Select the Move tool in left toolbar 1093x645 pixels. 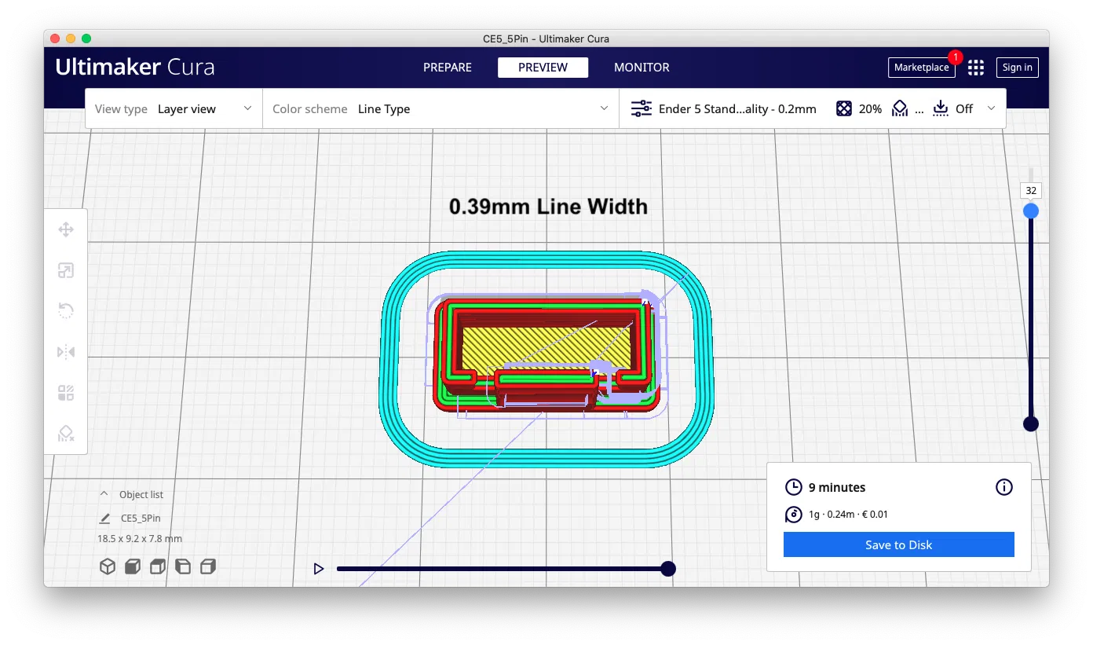click(66, 229)
